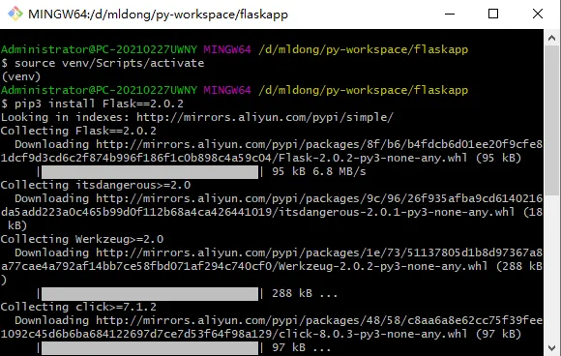This screenshot has width=561, height=356.
Task: Click the '(venv)' indicator text
Action: click(21, 76)
